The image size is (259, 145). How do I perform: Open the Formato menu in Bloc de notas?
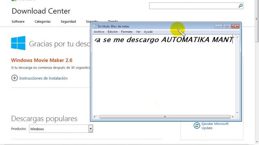(127, 32)
